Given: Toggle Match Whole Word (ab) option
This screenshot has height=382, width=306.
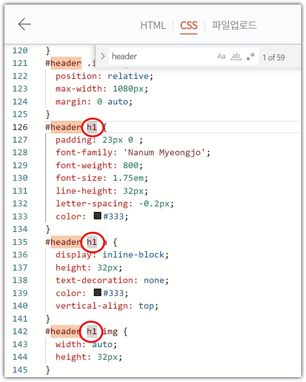Looking at the screenshot, I should [x=236, y=57].
